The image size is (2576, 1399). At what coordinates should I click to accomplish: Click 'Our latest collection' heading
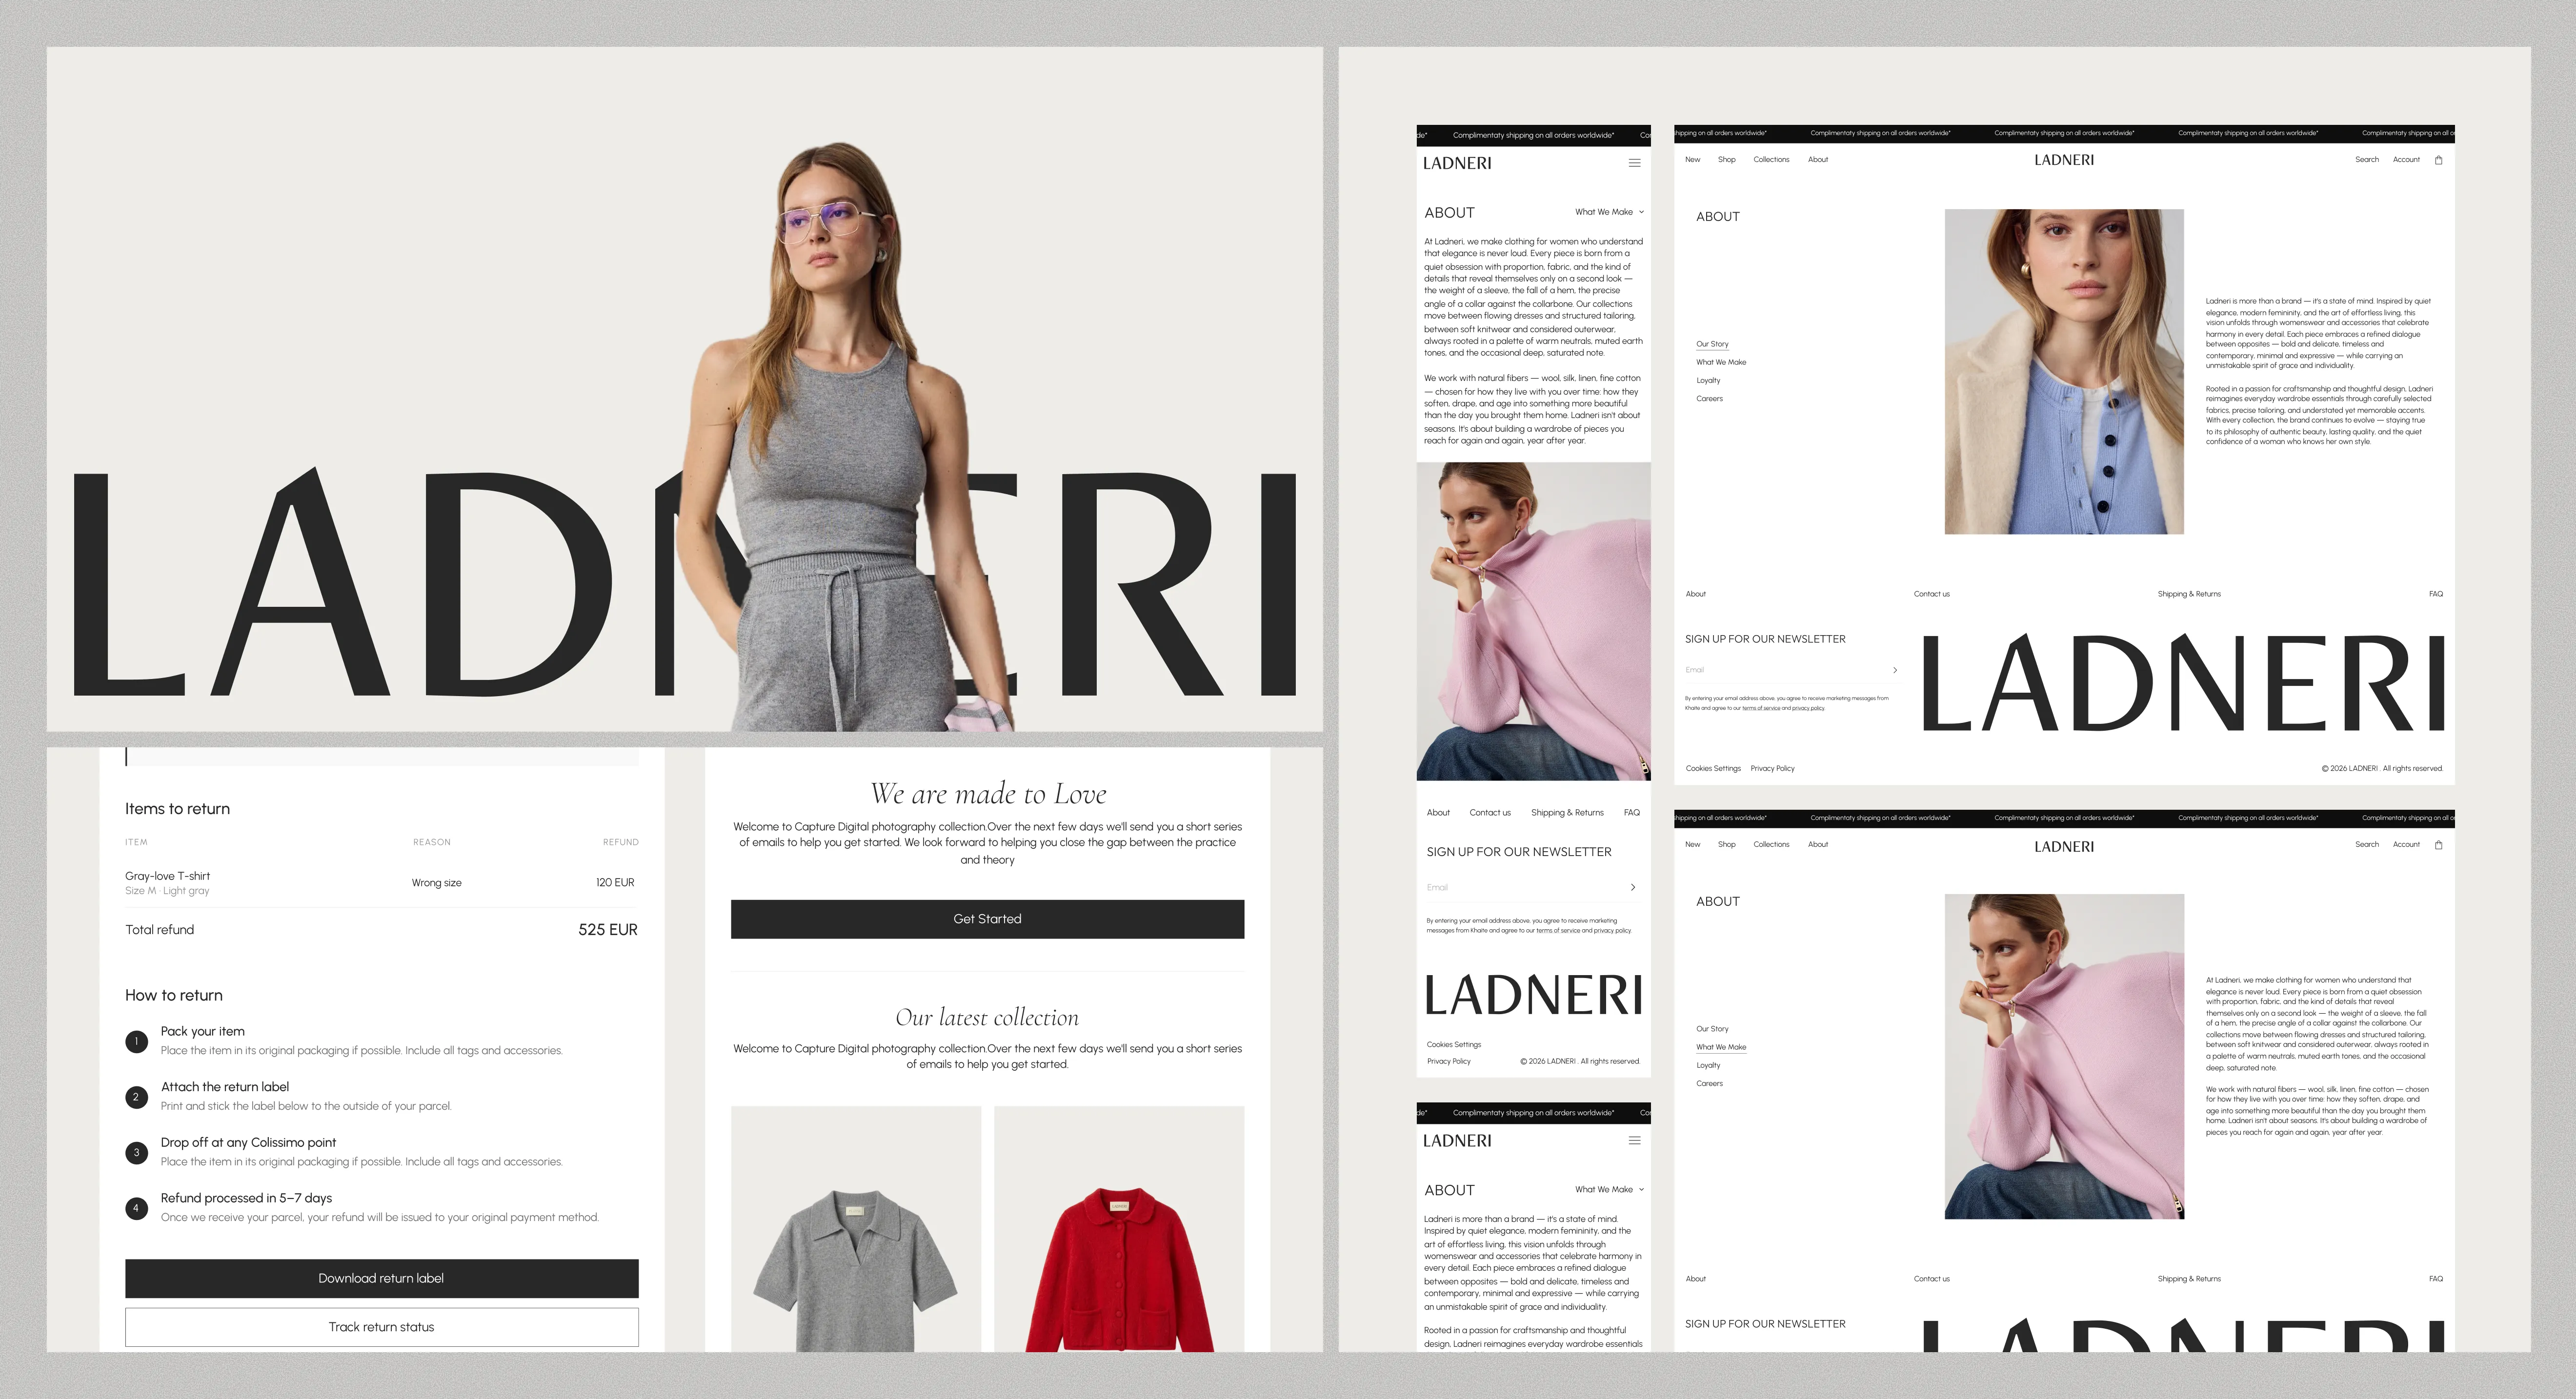pos(987,1018)
